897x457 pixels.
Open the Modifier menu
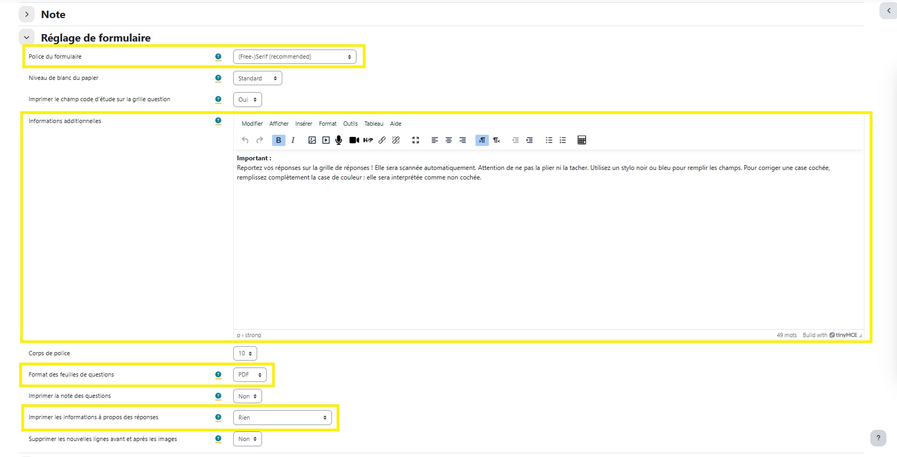252,124
